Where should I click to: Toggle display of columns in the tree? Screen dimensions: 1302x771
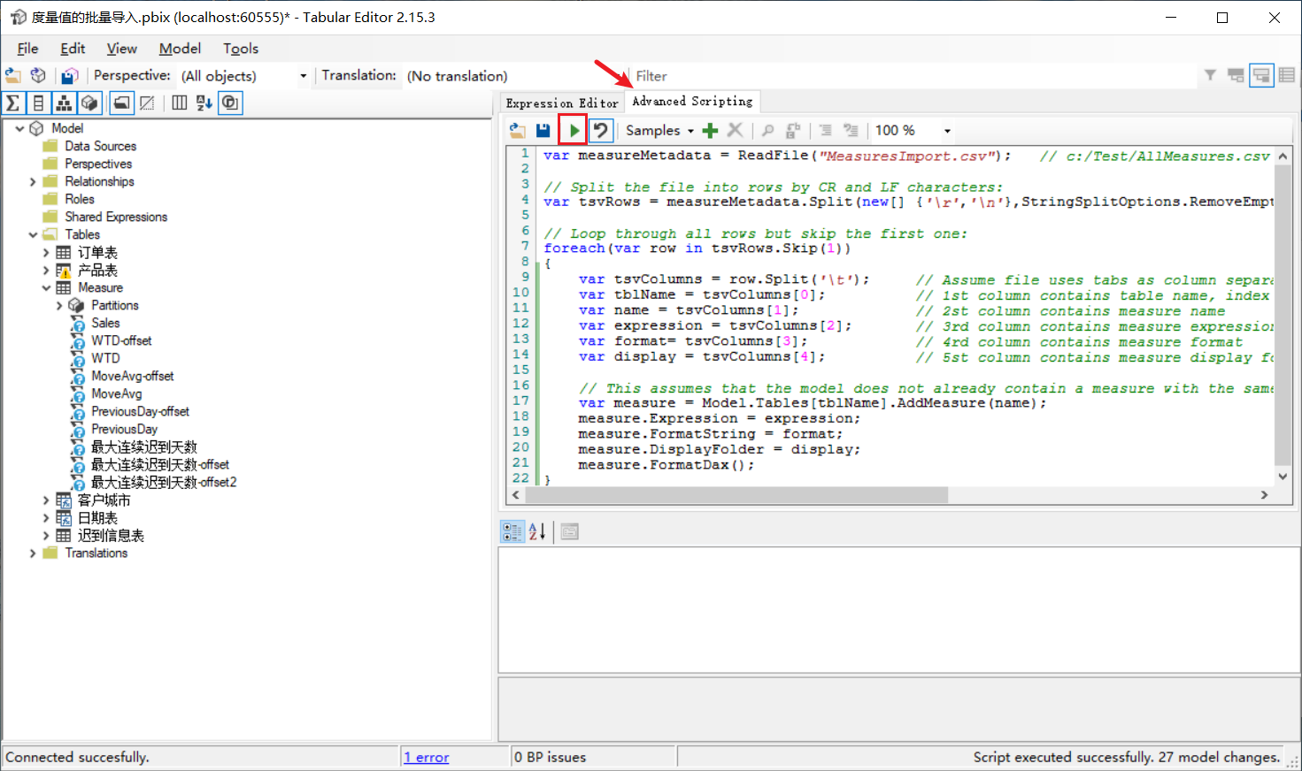coord(38,103)
